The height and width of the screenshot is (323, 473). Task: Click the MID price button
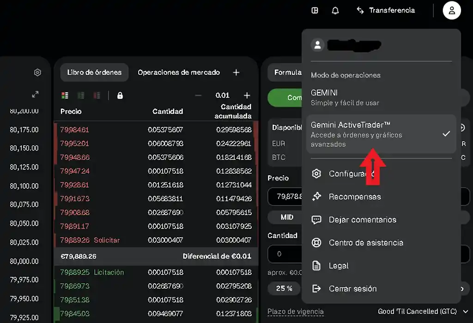click(x=285, y=217)
